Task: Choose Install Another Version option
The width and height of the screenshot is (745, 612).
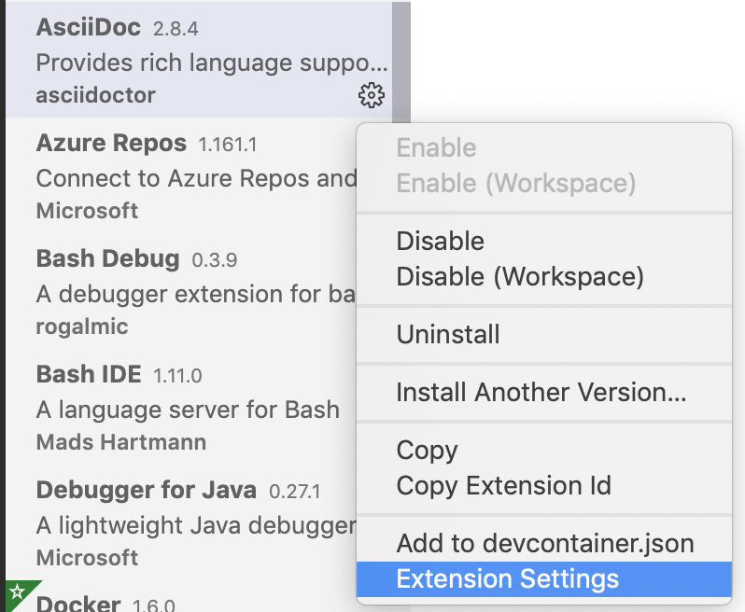Action: pyautogui.click(x=541, y=392)
